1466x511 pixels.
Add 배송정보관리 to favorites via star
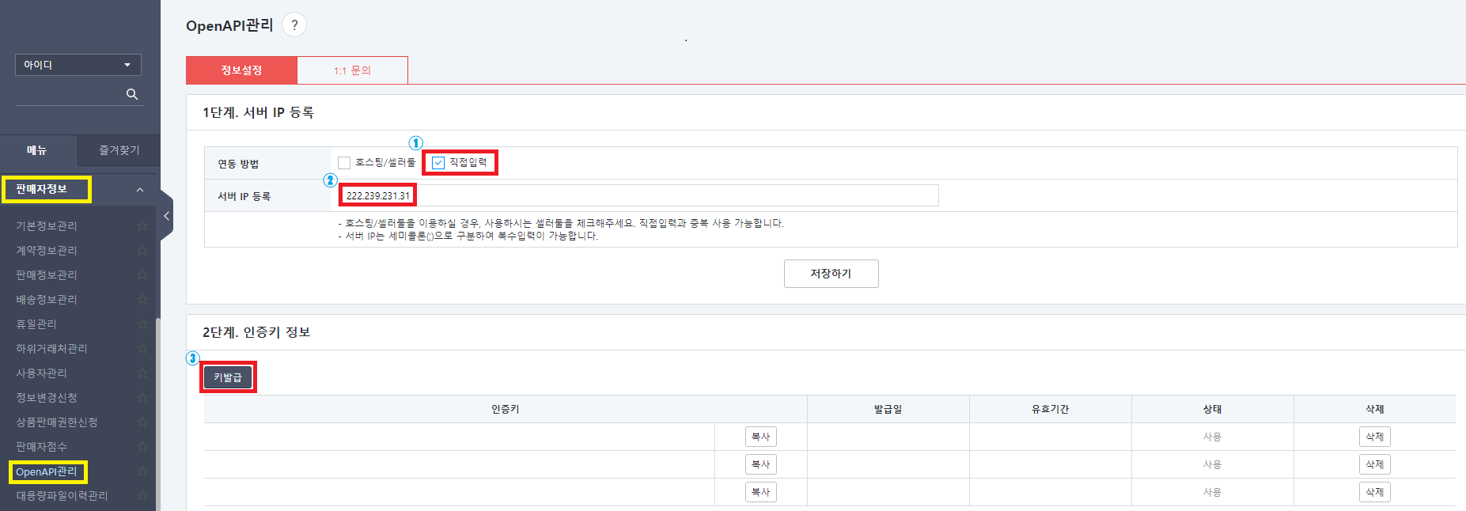[142, 300]
